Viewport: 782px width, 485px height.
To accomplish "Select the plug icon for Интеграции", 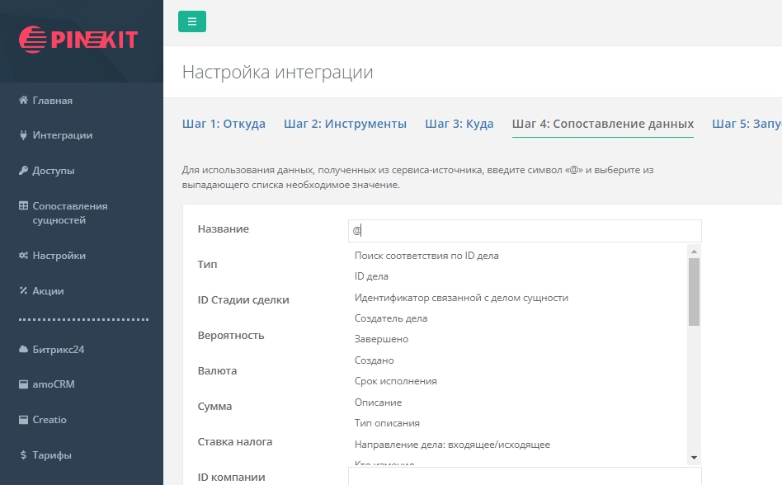I will tap(25, 135).
